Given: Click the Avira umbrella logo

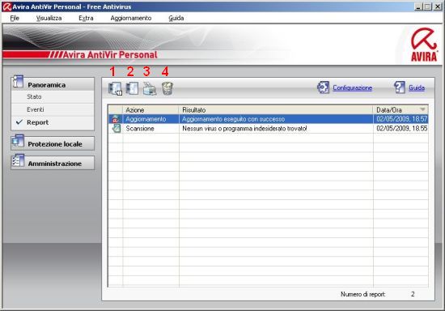Looking at the screenshot, I should coord(424,45).
